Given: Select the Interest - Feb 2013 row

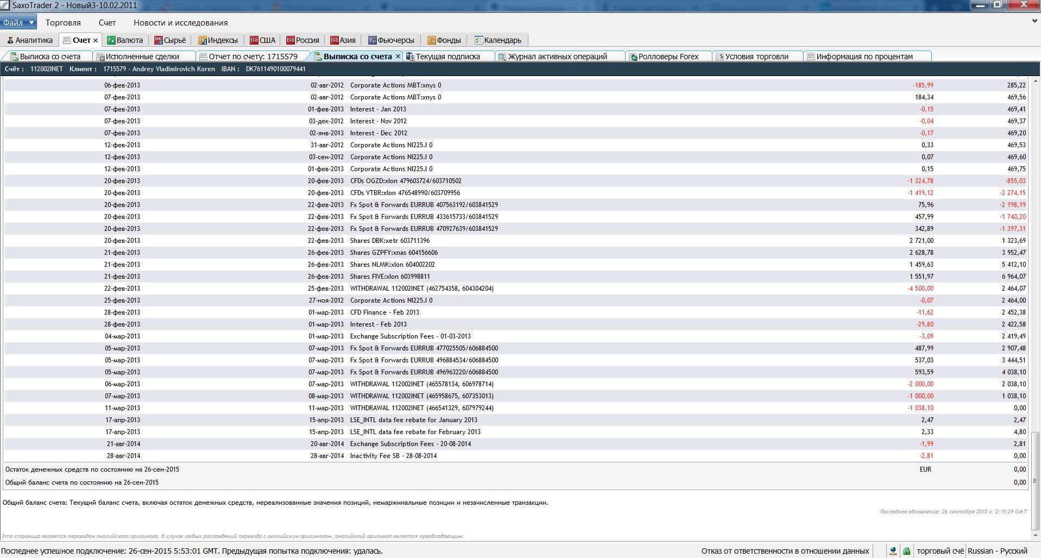Looking at the screenshot, I should pyautogui.click(x=516, y=324).
